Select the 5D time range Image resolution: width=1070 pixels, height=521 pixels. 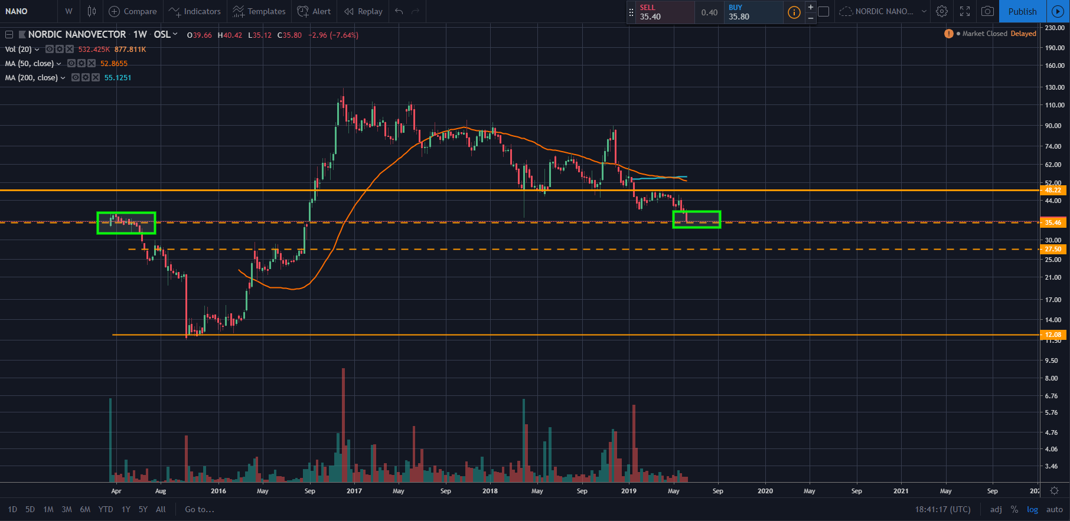pyautogui.click(x=30, y=509)
